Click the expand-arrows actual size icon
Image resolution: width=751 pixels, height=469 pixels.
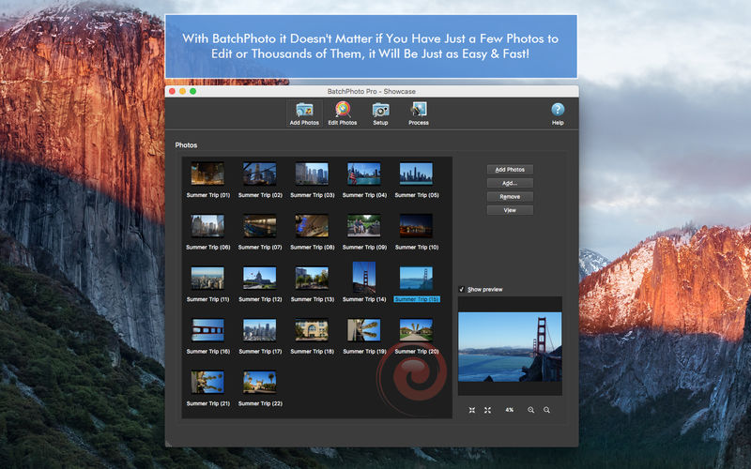(x=487, y=410)
